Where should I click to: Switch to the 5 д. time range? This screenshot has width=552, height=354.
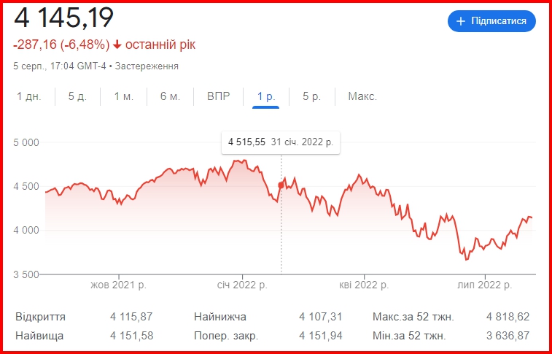tap(77, 96)
